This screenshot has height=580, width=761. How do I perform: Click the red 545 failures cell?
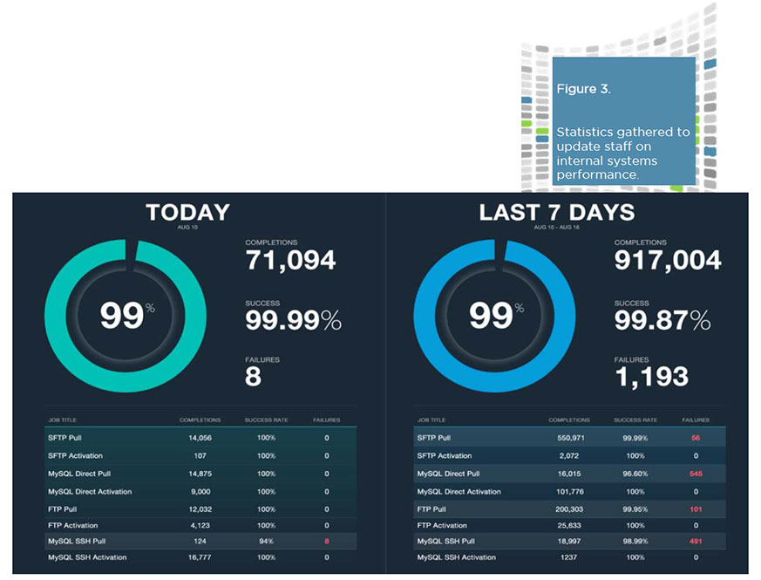pos(696,474)
